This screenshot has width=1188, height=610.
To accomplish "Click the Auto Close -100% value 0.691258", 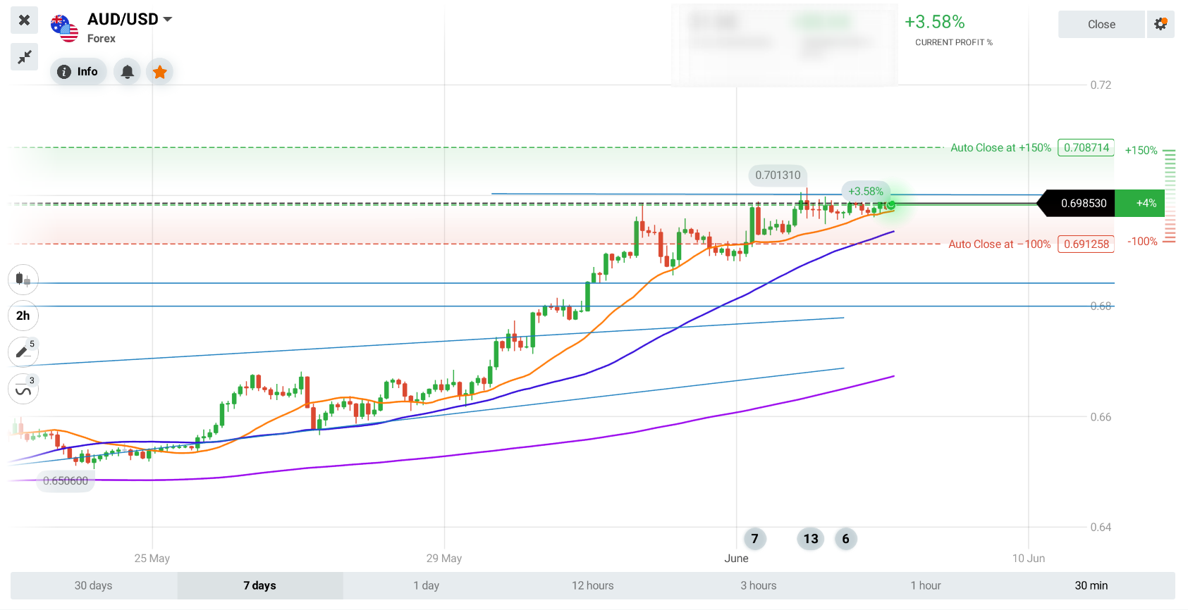I will tap(1086, 244).
